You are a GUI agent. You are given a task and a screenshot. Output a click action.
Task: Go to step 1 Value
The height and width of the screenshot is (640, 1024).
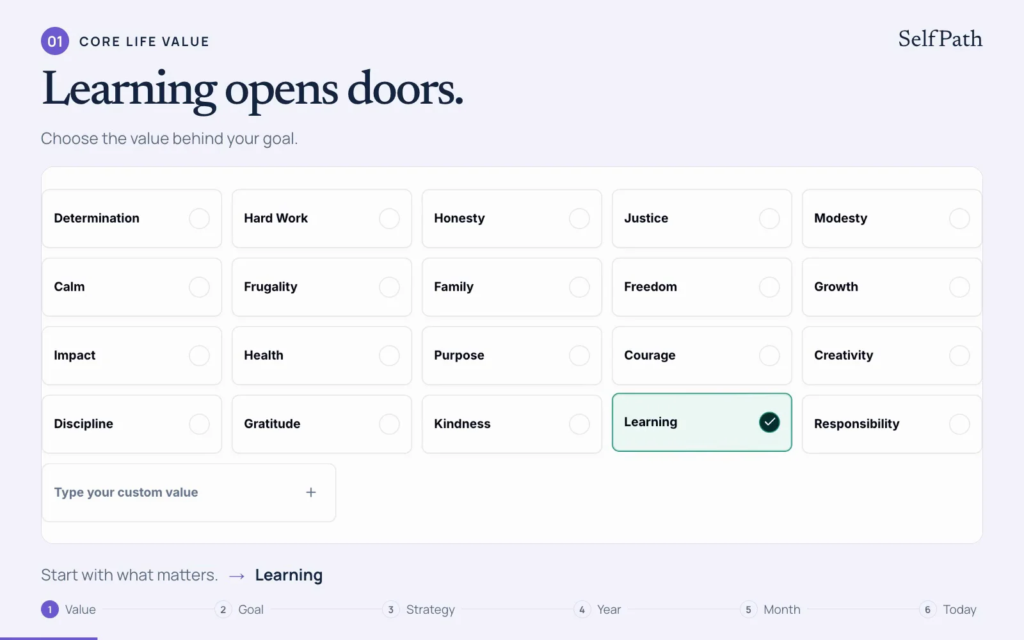point(68,609)
